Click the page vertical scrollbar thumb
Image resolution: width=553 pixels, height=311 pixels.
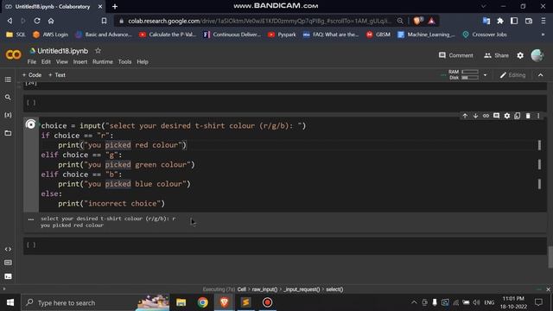(550, 257)
